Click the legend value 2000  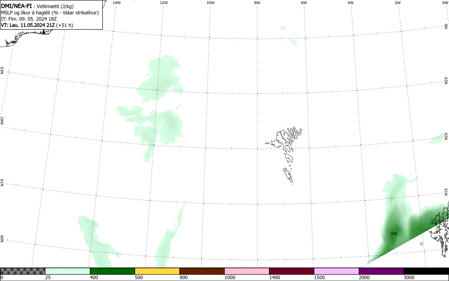[364, 277]
